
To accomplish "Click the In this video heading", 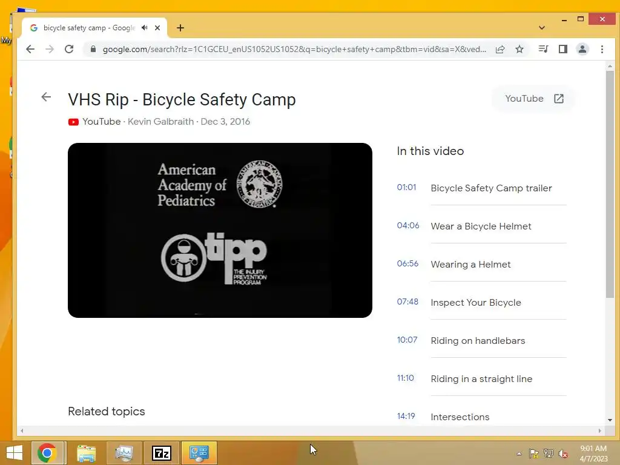I will coord(430,151).
